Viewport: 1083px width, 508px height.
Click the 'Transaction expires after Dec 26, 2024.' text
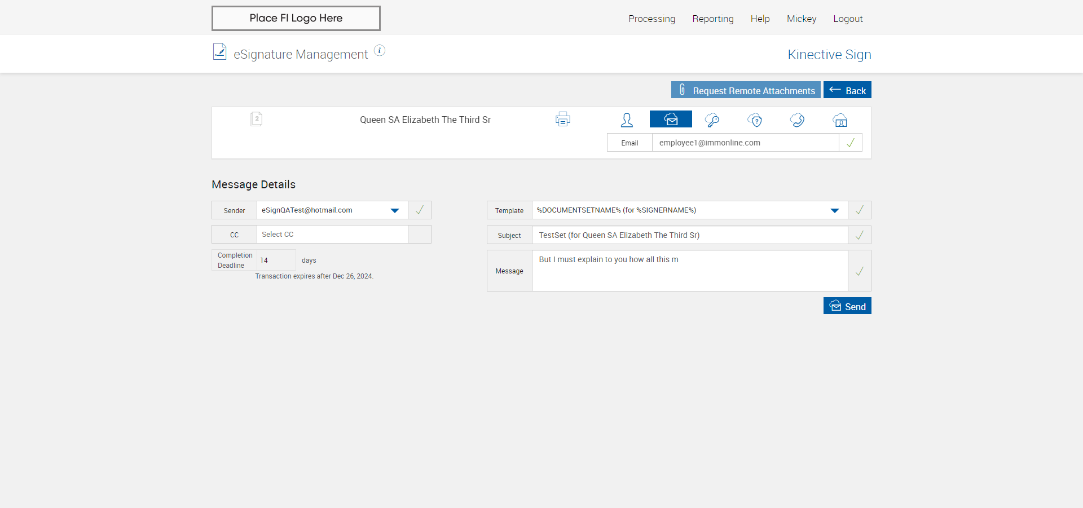314,276
